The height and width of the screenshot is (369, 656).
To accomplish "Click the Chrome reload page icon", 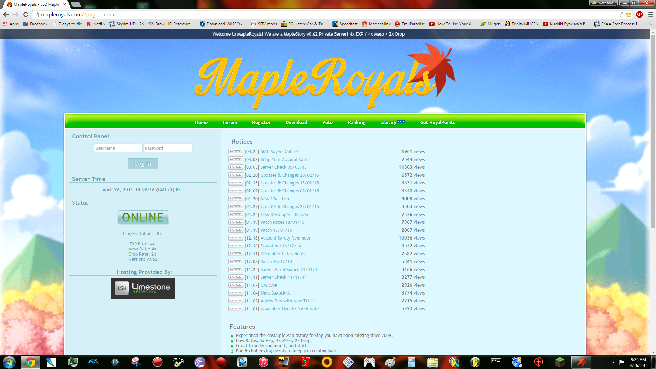I will click(x=26, y=14).
